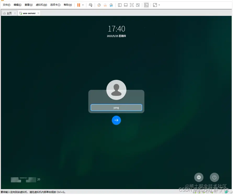
Task: Open the 编辑(E) menu
Action: pyautogui.click(x=18, y=5)
